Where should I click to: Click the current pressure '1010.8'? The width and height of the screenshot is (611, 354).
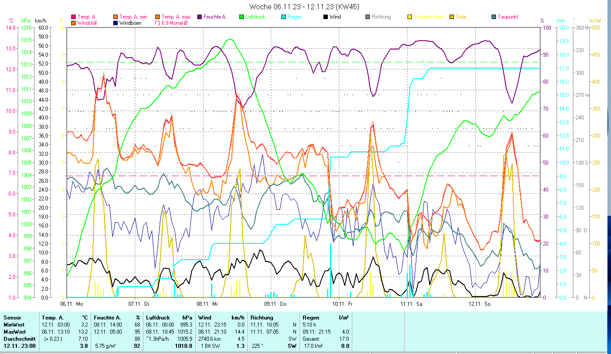[184, 346]
